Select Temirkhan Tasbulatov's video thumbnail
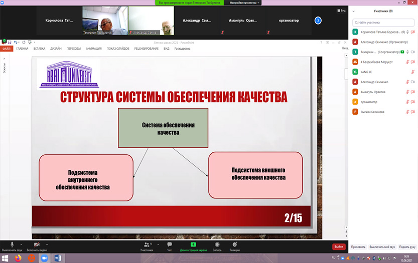This screenshot has height=263, width=418. tap(104, 21)
